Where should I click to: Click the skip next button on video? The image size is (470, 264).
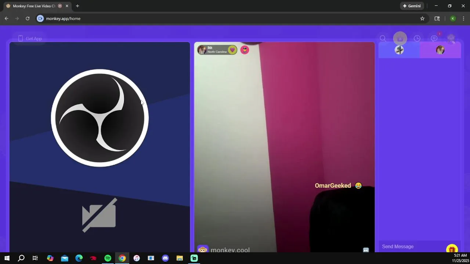click(366, 250)
